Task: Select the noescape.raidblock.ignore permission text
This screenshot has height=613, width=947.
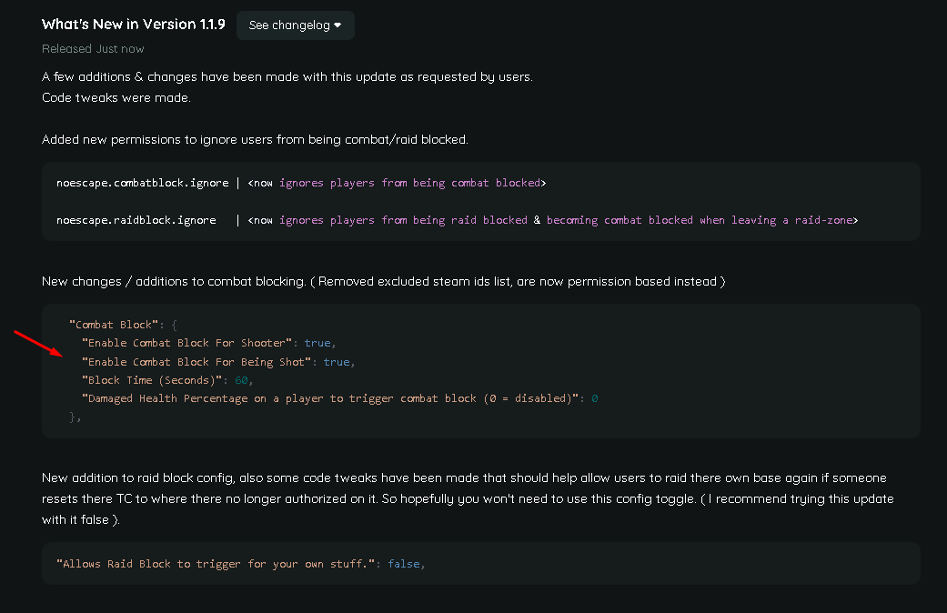Action: (x=136, y=220)
